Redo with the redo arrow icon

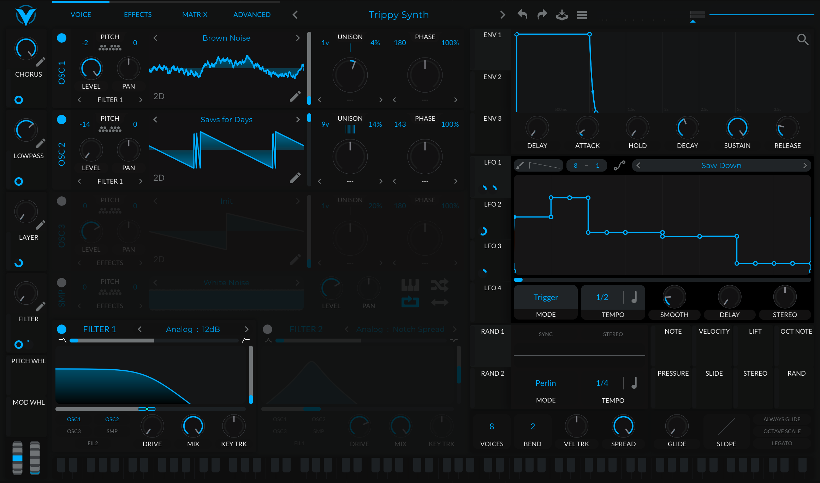(x=542, y=14)
